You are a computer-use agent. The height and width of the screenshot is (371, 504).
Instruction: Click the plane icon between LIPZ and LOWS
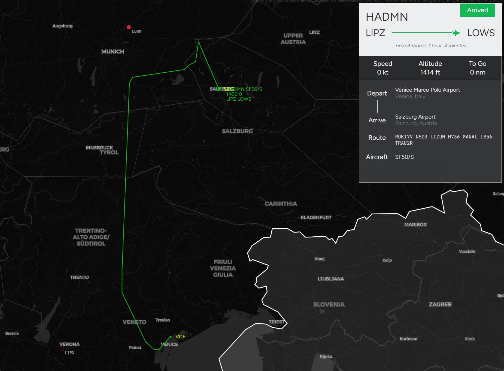point(456,33)
